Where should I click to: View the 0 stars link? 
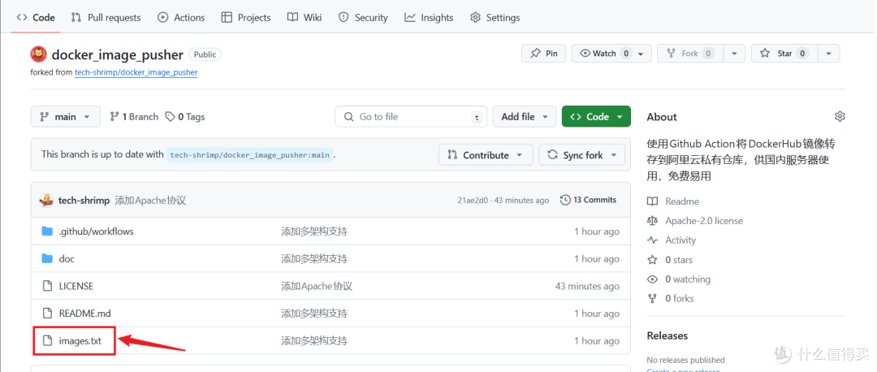pos(670,260)
